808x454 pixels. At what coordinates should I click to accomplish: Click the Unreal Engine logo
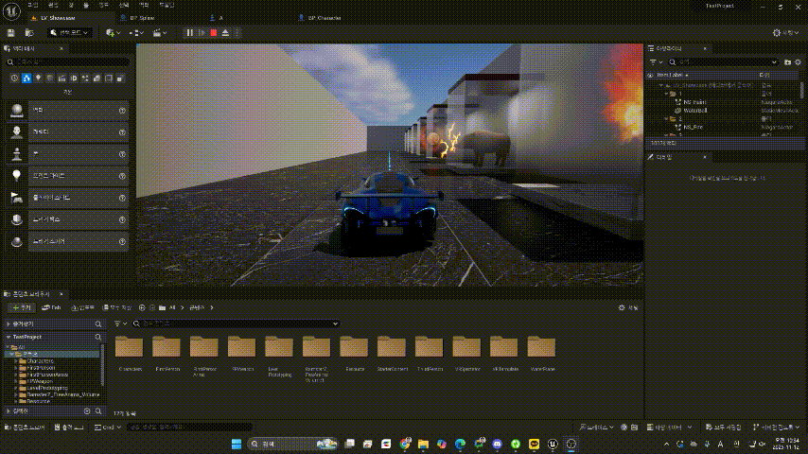coord(12,11)
